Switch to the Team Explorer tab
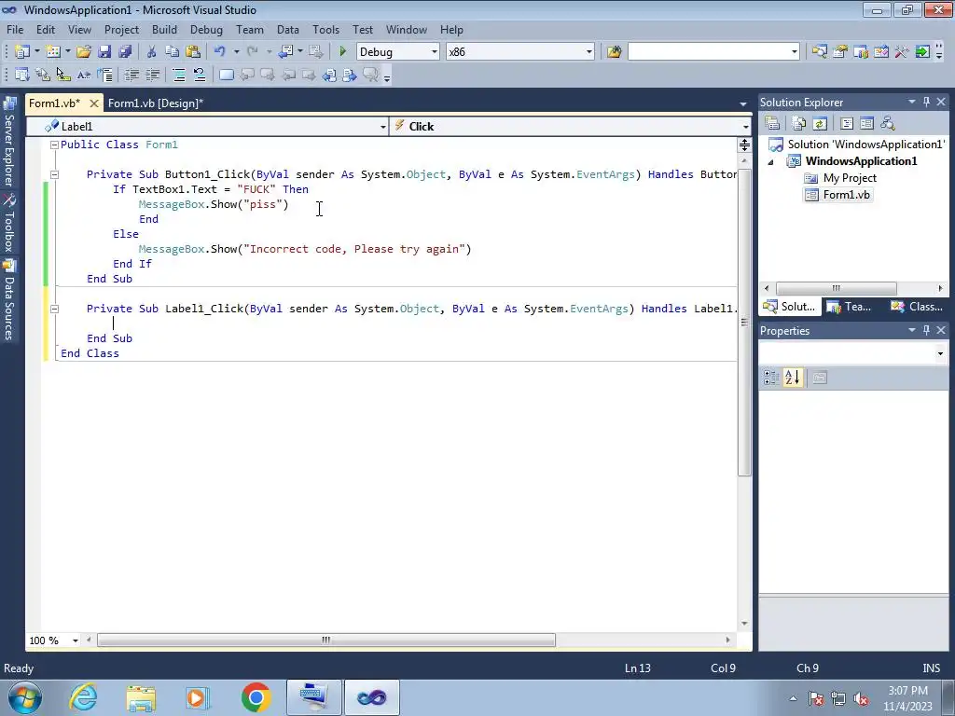The height and width of the screenshot is (716, 955). coord(851,306)
